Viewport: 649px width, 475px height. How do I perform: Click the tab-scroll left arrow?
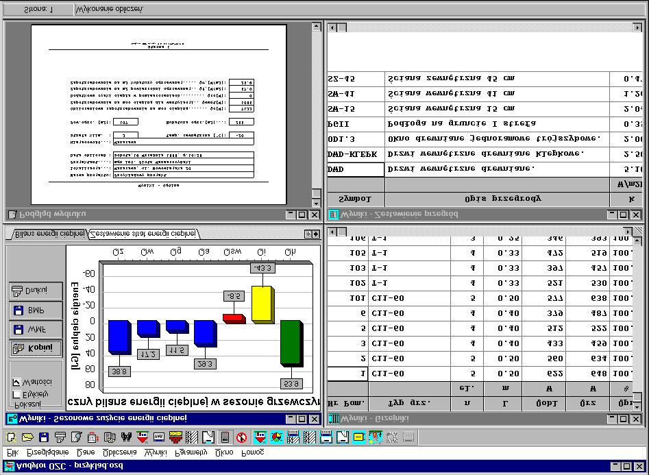click(308, 234)
